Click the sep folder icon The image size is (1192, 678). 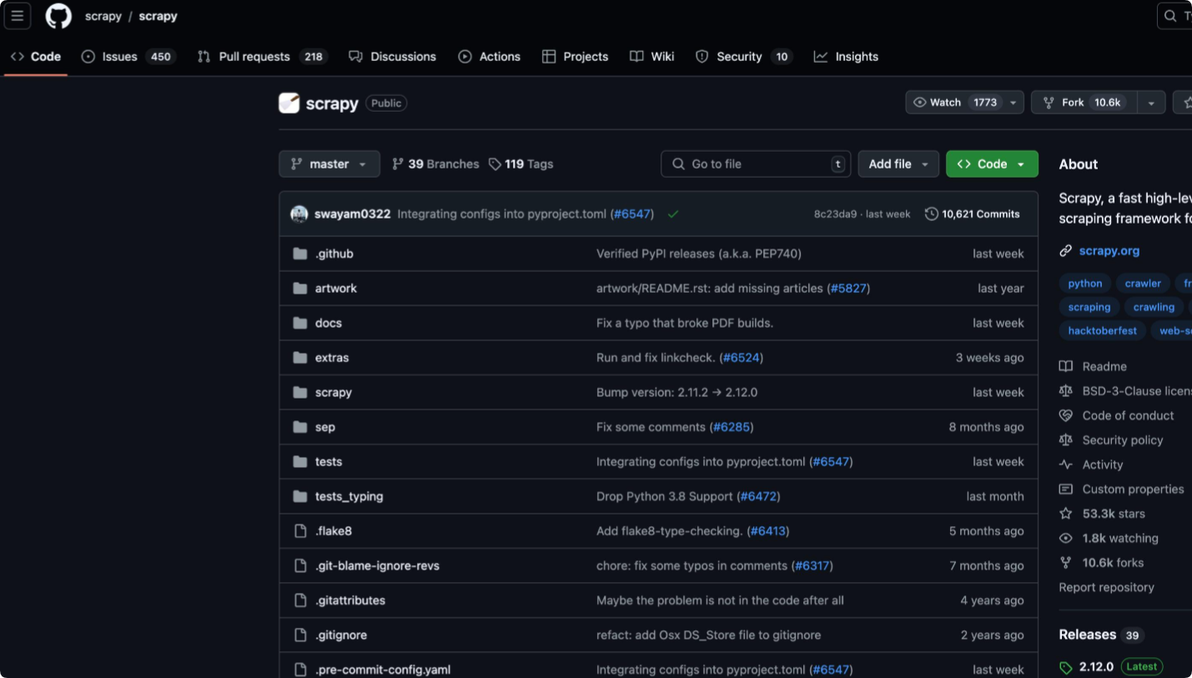300,427
